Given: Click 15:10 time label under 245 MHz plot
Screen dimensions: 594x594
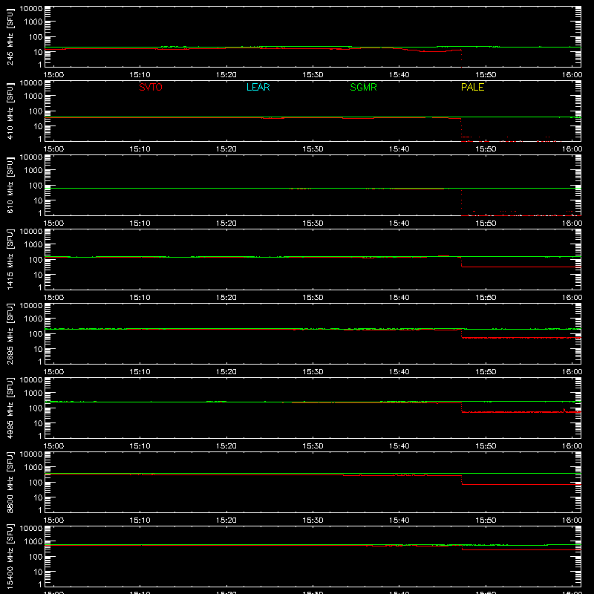Looking at the screenshot, I should [x=140, y=75].
